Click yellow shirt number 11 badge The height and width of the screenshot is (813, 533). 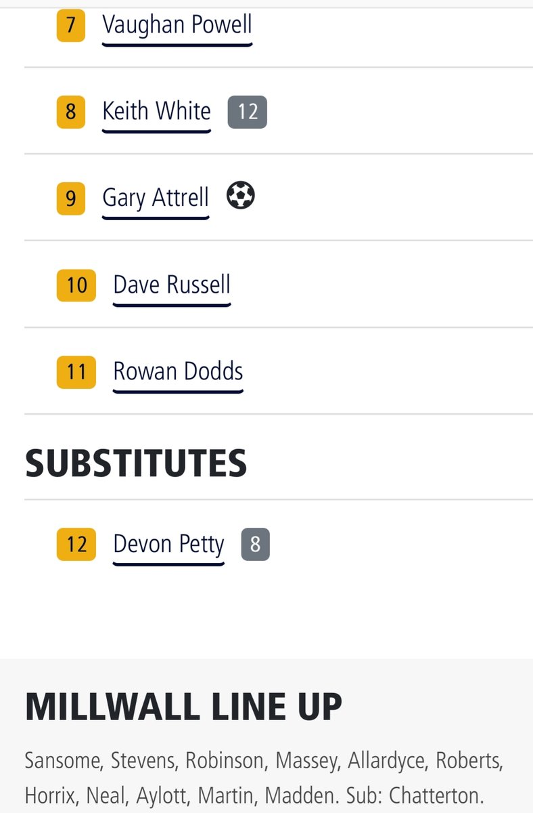76,372
